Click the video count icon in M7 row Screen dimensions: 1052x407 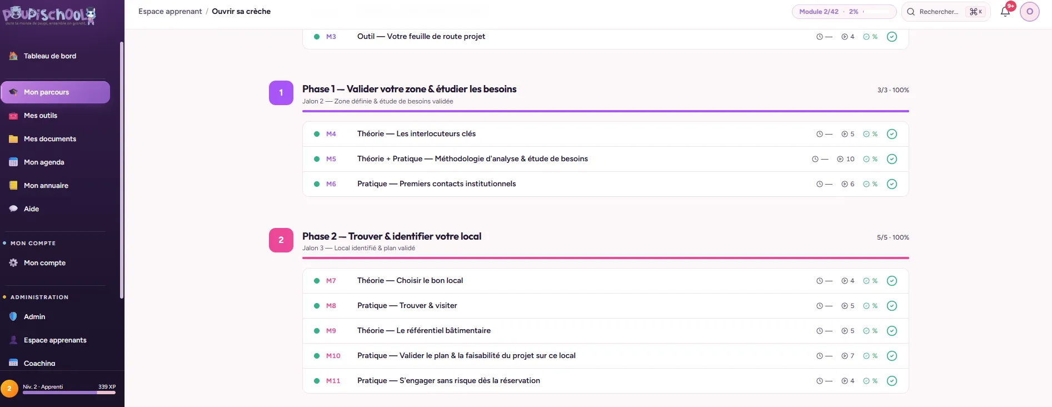click(x=845, y=281)
